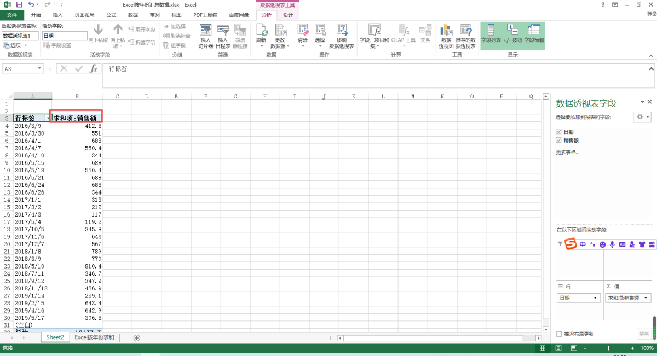This screenshot has height=356, width=657.
Task: Open the 日期 row field dropdown
Action: [x=596, y=298]
